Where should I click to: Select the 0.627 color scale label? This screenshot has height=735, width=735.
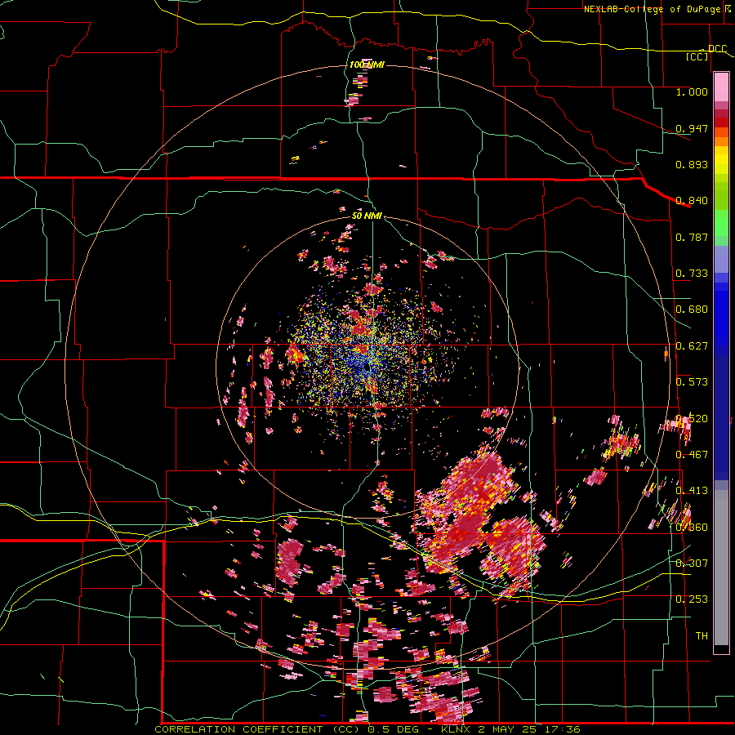click(x=692, y=346)
